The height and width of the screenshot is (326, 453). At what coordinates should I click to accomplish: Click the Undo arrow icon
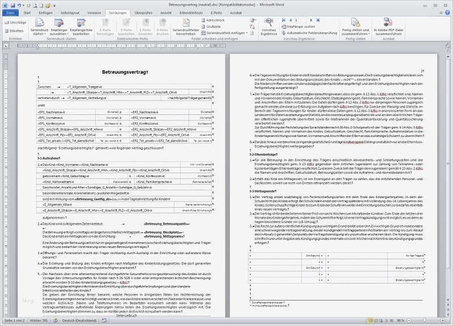(19, 6)
